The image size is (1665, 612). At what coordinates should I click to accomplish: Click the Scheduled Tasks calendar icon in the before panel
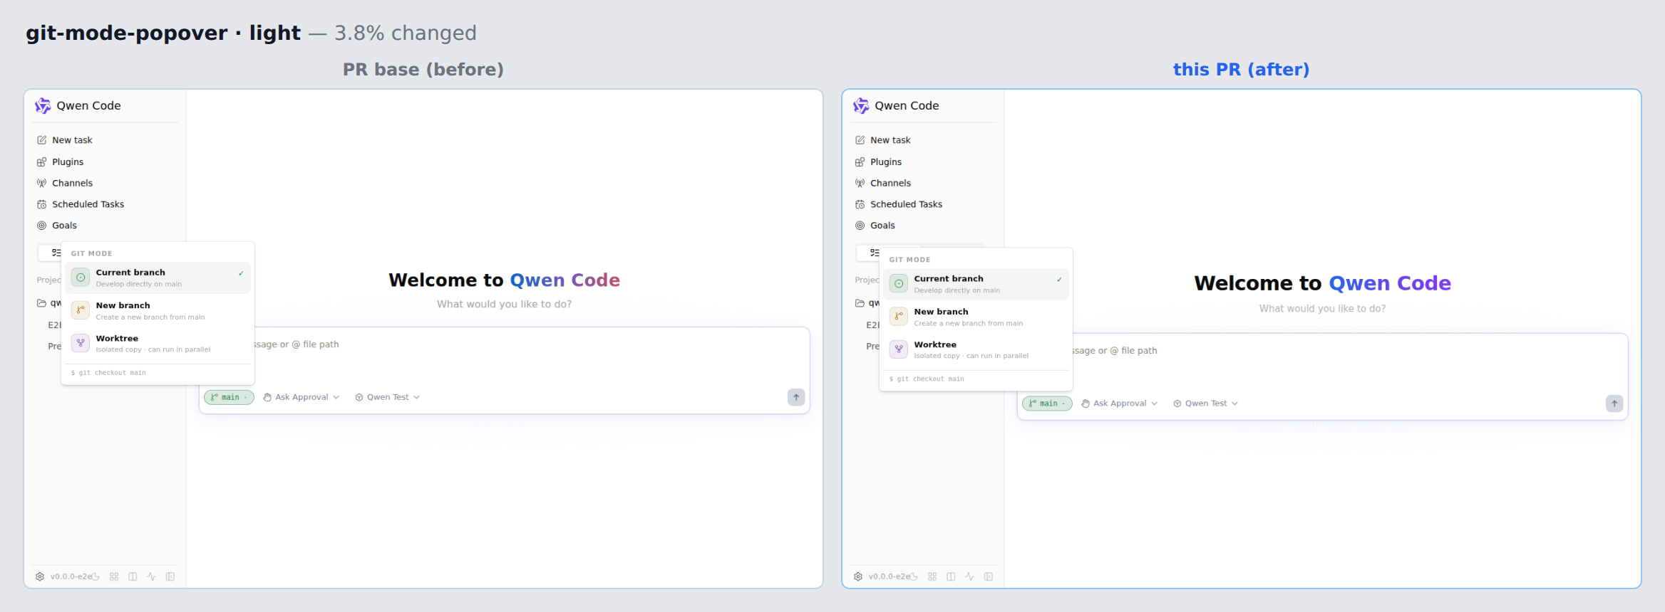click(x=42, y=204)
